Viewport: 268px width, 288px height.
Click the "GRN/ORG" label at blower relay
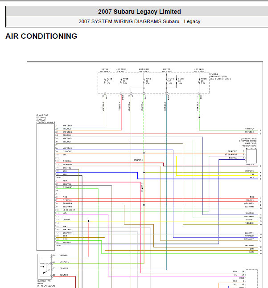click(64, 262)
